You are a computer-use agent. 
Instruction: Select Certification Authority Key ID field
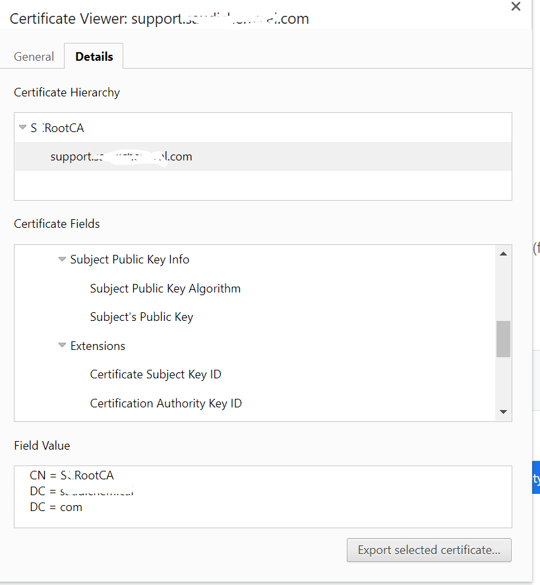[x=165, y=403]
